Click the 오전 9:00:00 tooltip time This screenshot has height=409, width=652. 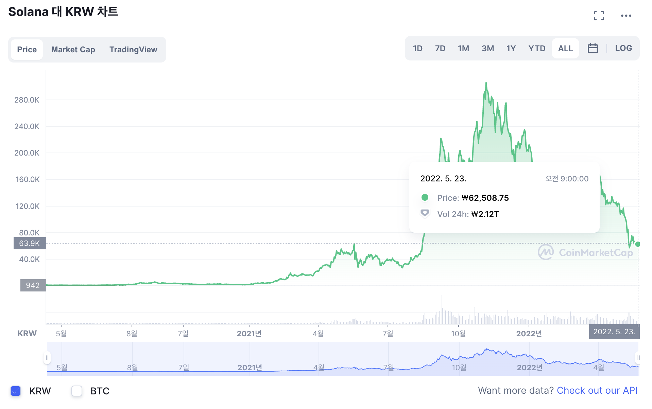tap(567, 179)
